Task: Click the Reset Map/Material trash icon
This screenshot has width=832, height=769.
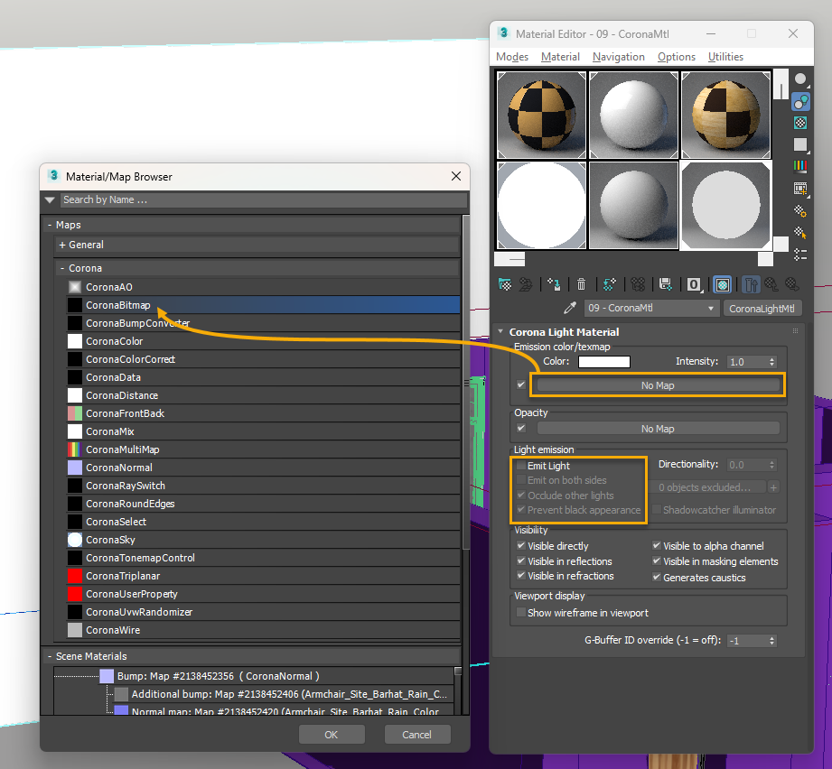Action: pos(581,284)
